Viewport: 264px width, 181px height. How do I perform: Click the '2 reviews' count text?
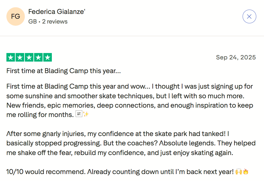click(55, 21)
